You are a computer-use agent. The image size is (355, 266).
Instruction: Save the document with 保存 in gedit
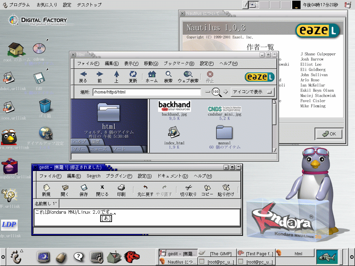[x=84, y=190]
